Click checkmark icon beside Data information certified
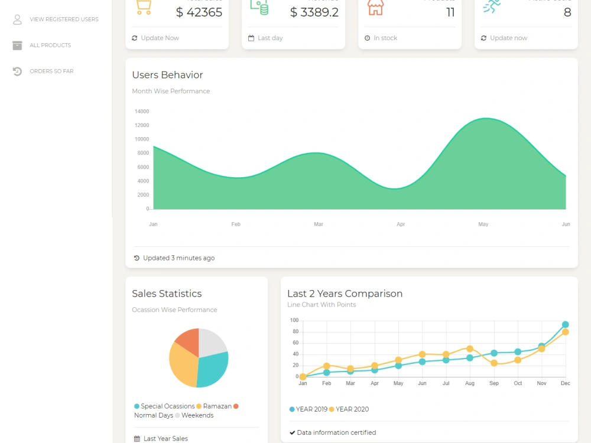 (x=292, y=433)
